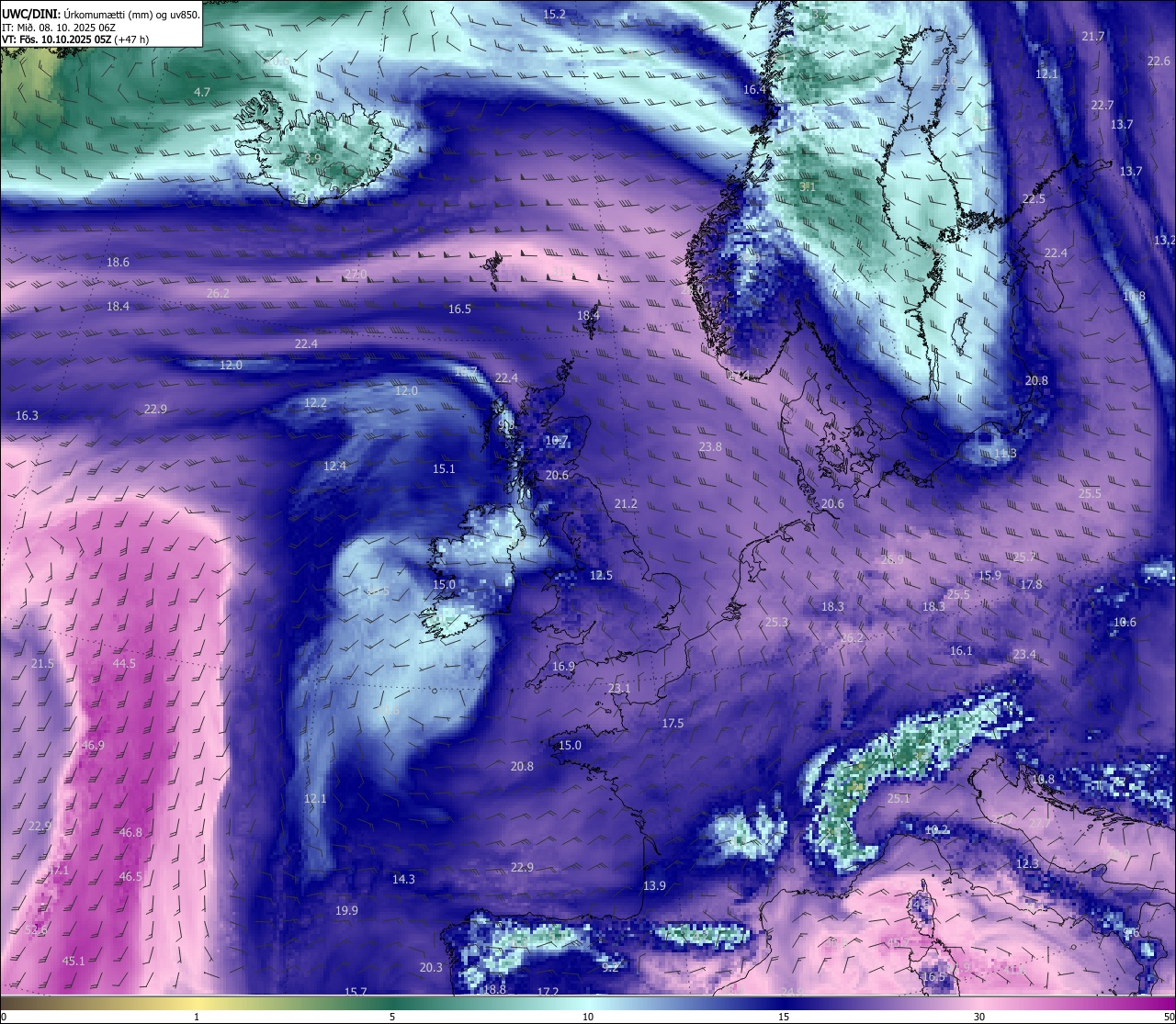Click the 15.2 value at the top edge

coord(555,14)
